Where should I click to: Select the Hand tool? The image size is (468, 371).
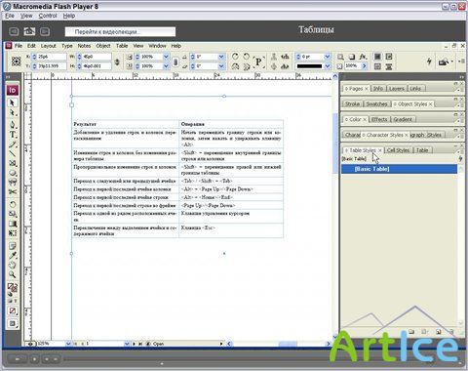13,265
